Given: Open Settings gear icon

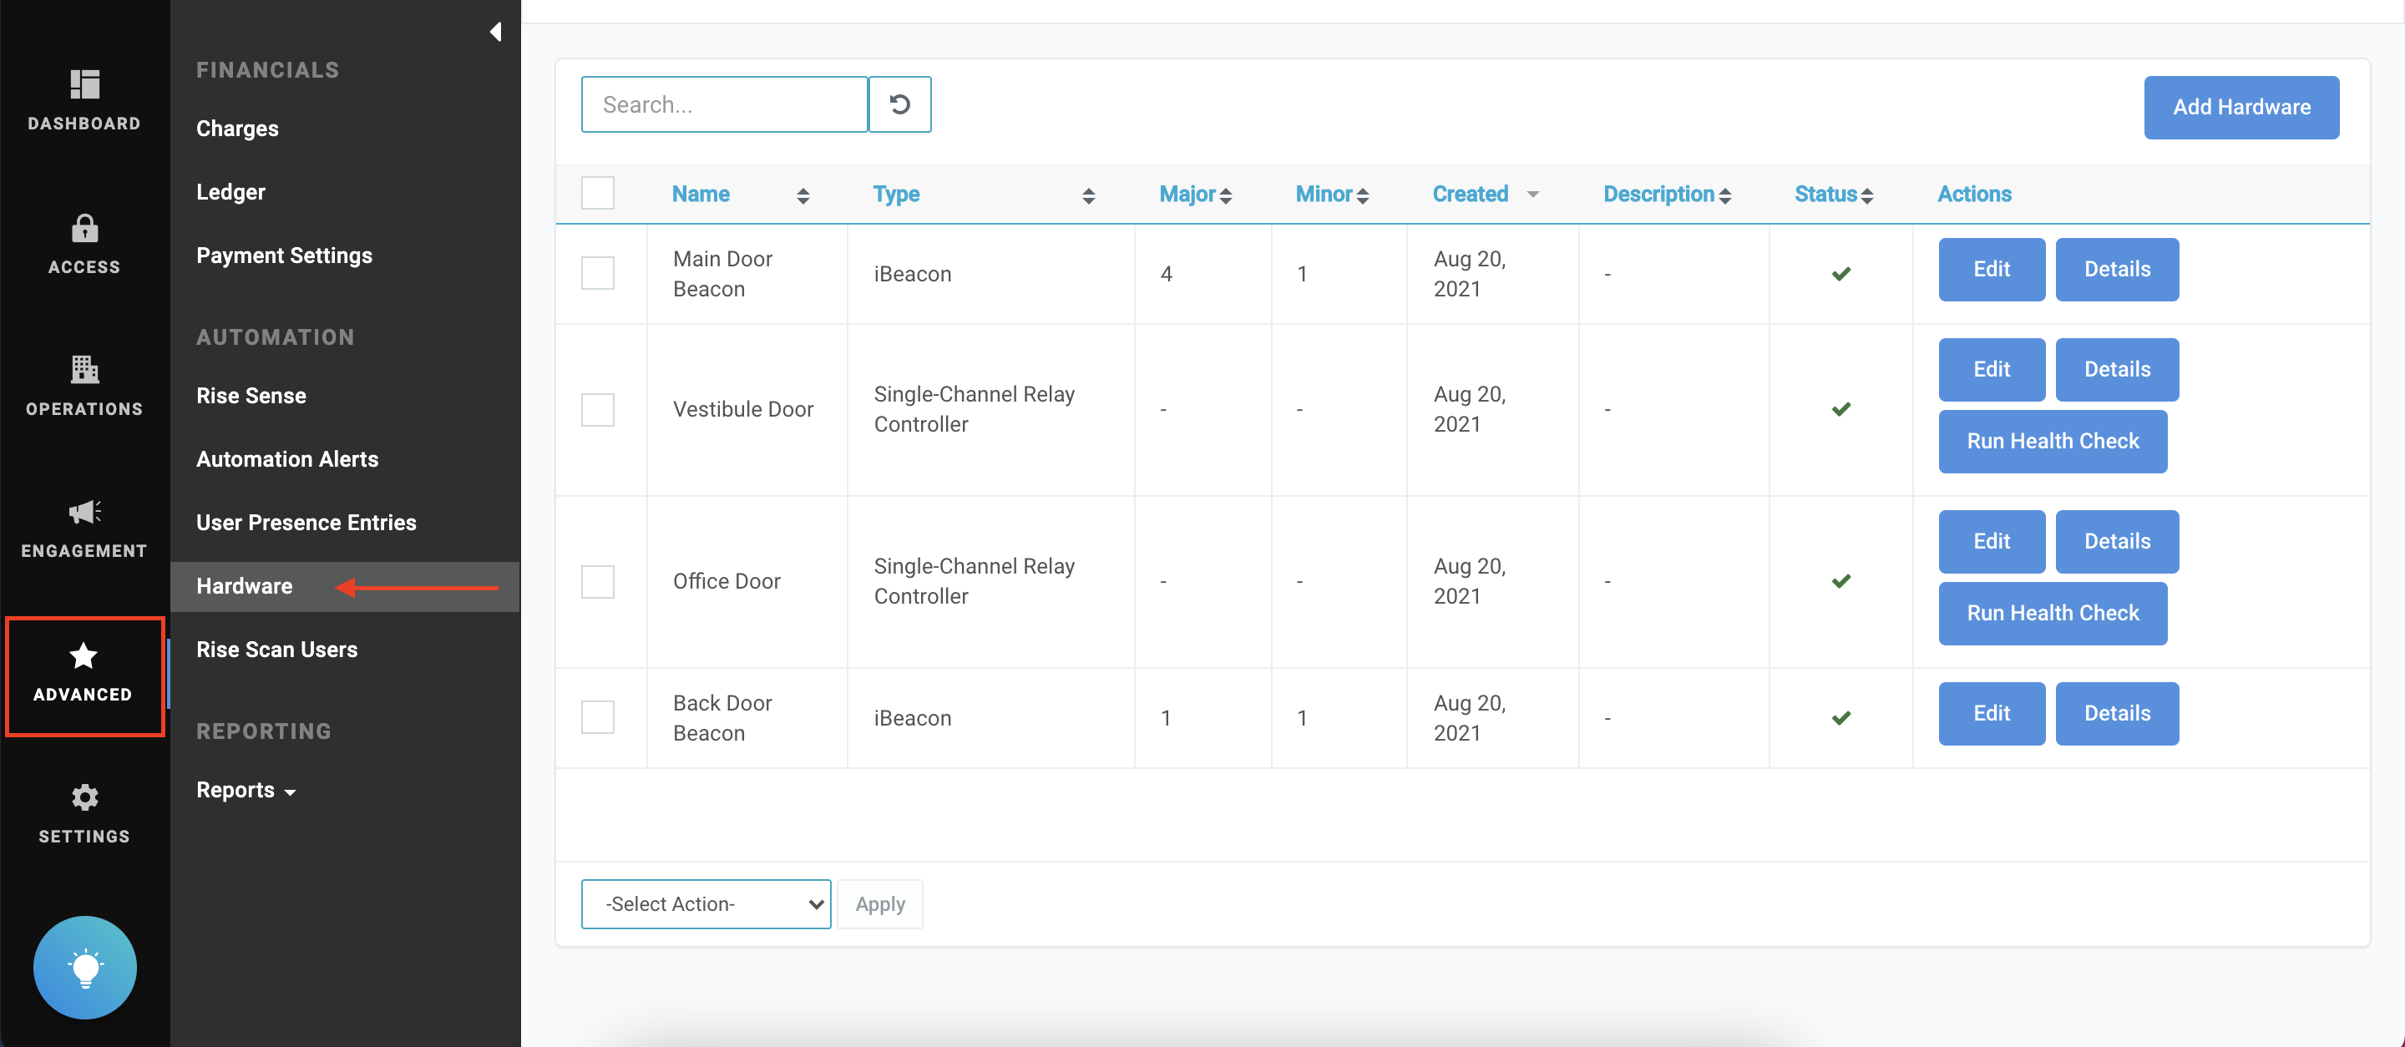Looking at the screenshot, I should 84,798.
